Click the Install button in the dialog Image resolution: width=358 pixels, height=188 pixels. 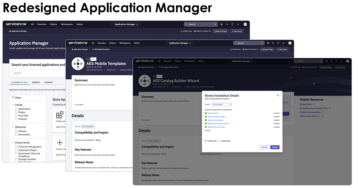tap(275, 147)
